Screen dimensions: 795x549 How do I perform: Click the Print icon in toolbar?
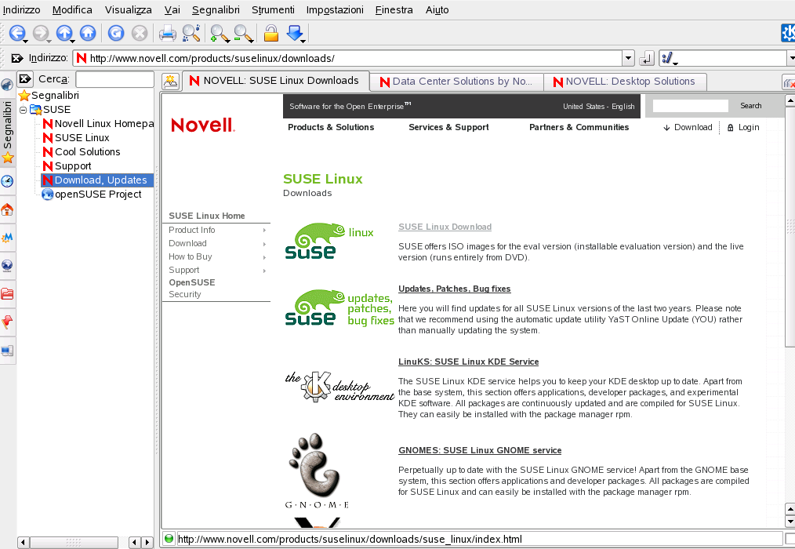pyautogui.click(x=167, y=33)
